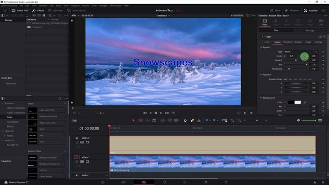This screenshot has width=329, height=185.
Task: Click the Full Extent Zoom icon
Action: coord(225,120)
